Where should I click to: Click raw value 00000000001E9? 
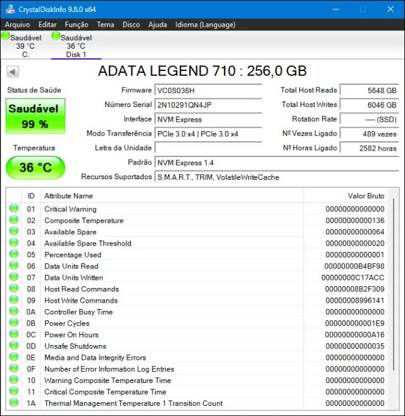pos(354,323)
